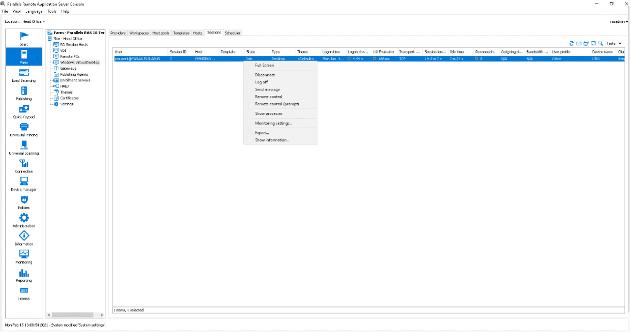Click the magnifier search icon

[600, 43]
